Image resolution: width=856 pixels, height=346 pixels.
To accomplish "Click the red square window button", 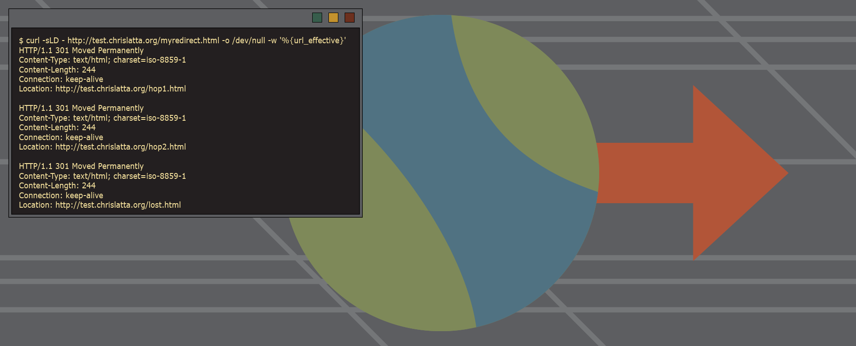I will 350,18.
